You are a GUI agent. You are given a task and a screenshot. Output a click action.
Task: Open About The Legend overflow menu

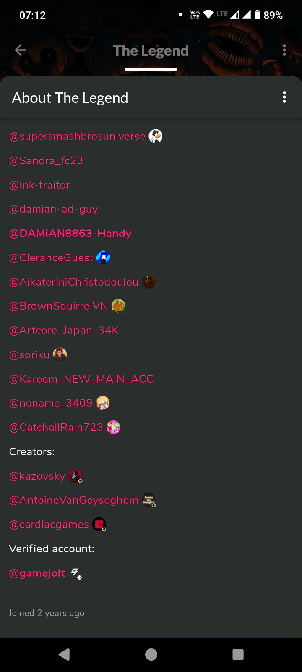coord(284,97)
